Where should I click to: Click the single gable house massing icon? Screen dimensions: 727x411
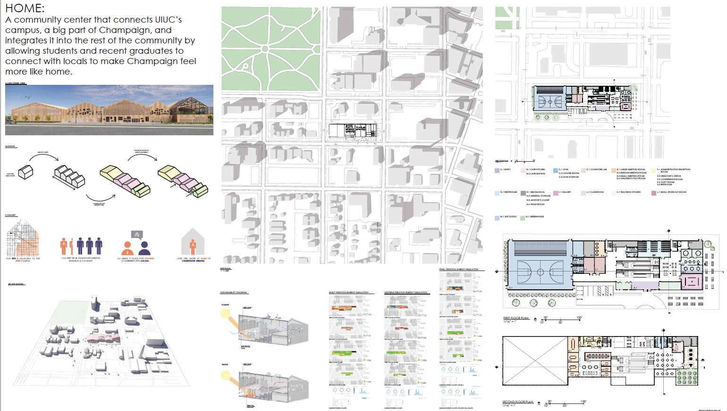pos(25,172)
